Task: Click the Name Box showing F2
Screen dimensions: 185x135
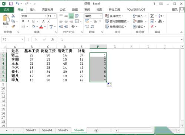Action: coord(13,40)
